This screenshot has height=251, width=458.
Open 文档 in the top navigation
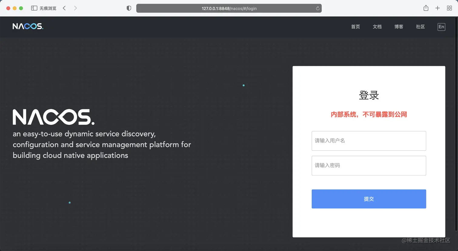tap(377, 27)
